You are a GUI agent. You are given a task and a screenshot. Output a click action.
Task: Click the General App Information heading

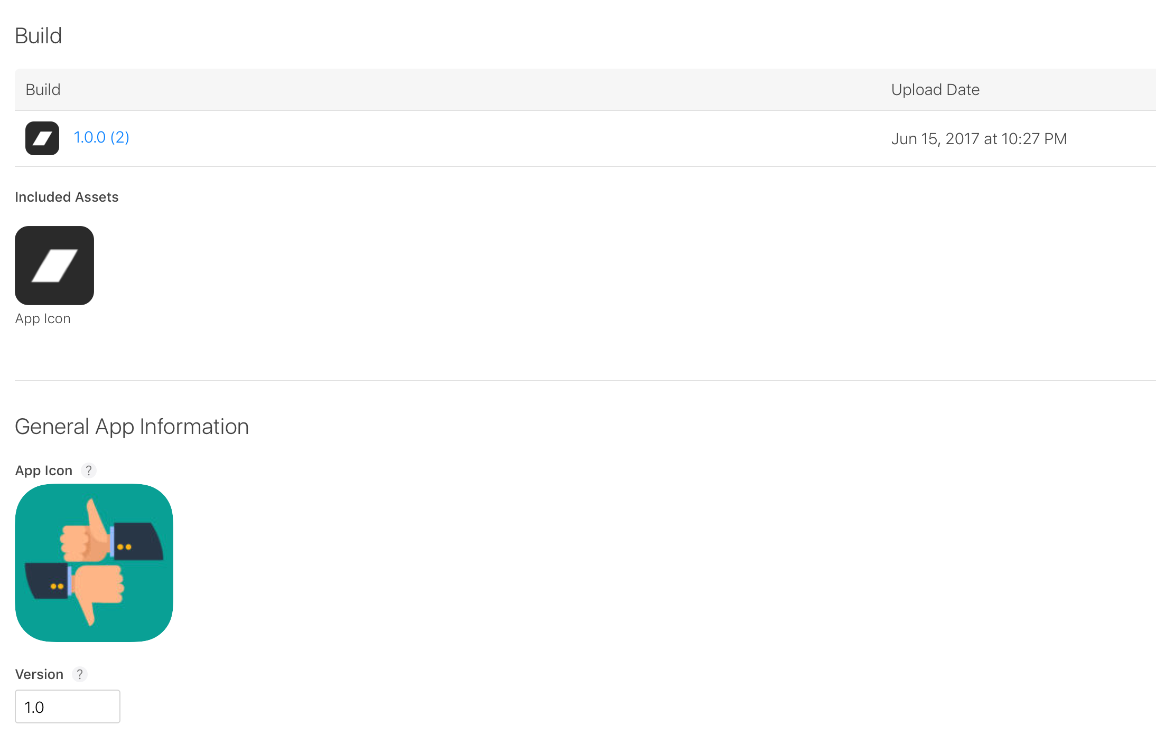[x=132, y=427]
